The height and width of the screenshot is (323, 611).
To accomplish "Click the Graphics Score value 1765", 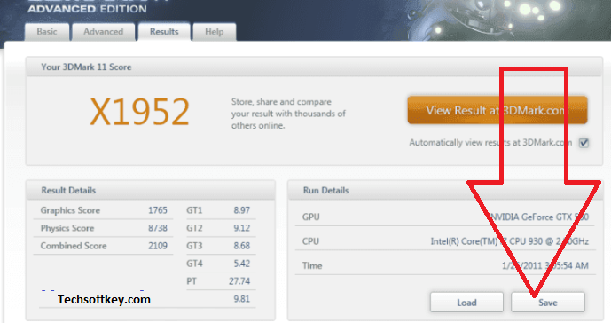I will pyautogui.click(x=158, y=210).
